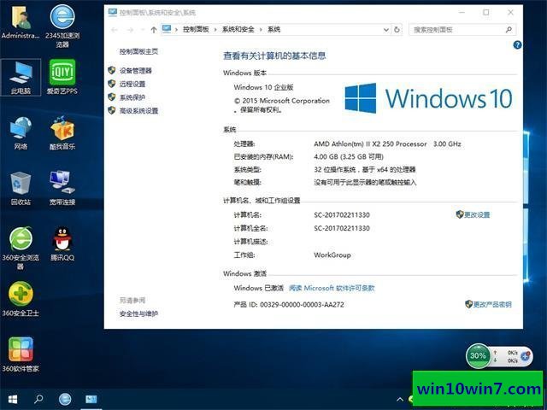Click the network speed floating widget
This screenshot has height=410, width=547.
[511, 356]
